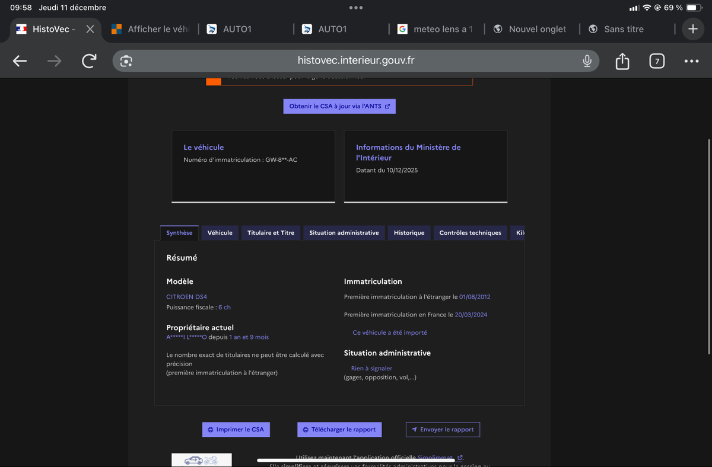This screenshot has width=712, height=467.
Task: View the Contrôles techniques tab
Action: [470, 233]
